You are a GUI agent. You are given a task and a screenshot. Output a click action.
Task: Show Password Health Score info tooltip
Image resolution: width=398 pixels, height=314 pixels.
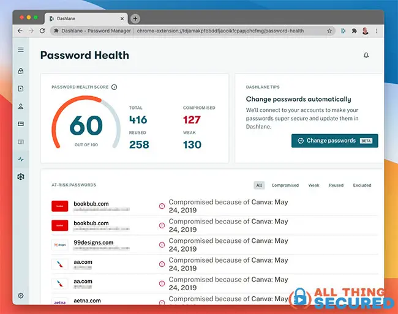click(x=115, y=88)
